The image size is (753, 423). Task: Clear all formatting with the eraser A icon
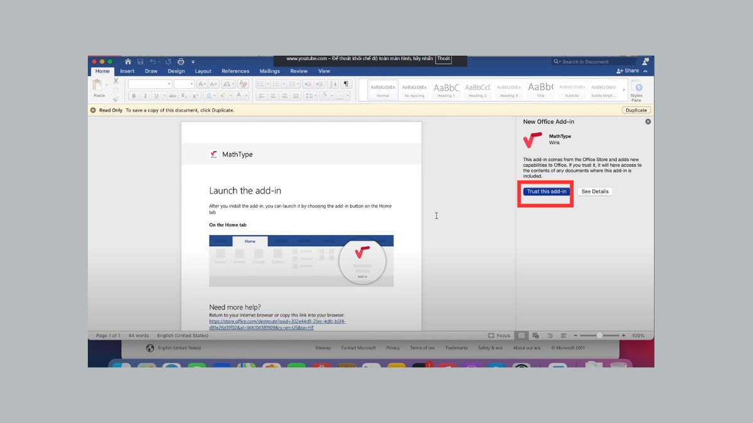pos(243,84)
